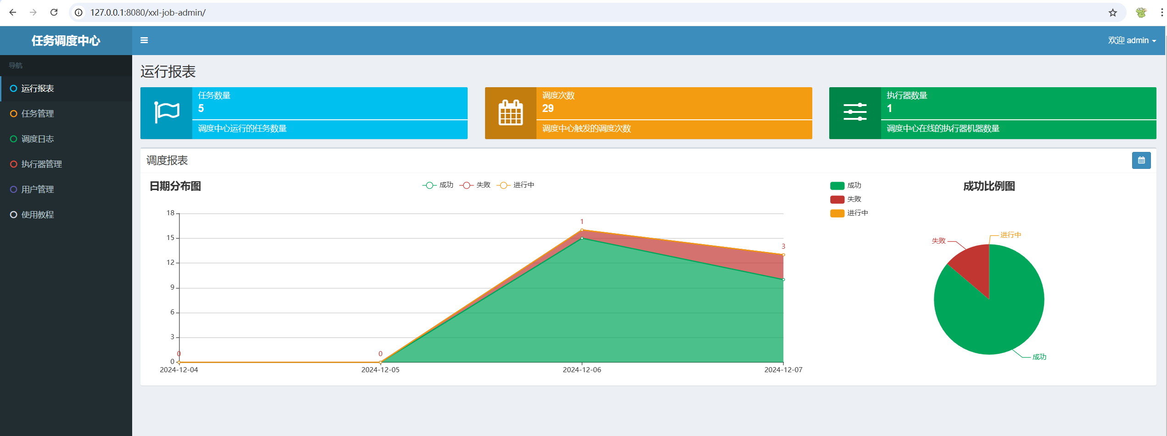Click the purple circle icon beside 用户管理
Screen dimensions: 1167x436
click(x=14, y=190)
